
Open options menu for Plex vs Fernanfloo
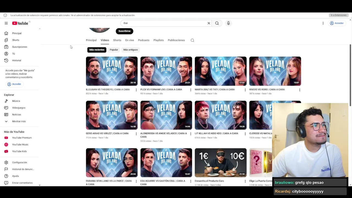(x=191, y=90)
